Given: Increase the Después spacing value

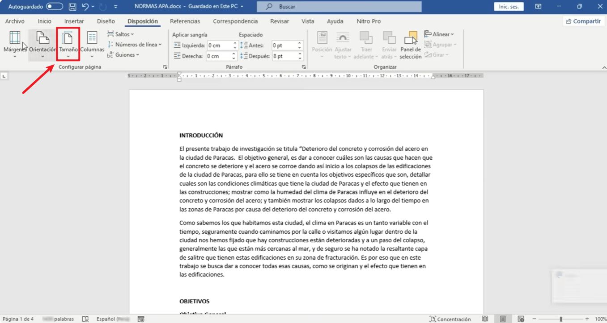Looking at the screenshot, I should (299, 53).
